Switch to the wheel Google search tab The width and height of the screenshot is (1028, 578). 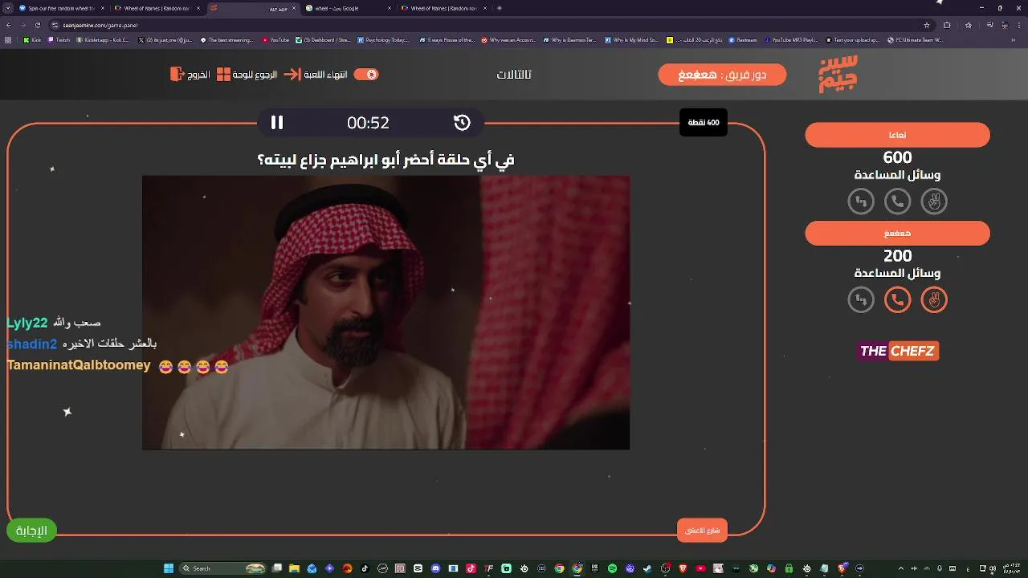pyautogui.click(x=349, y=8)
